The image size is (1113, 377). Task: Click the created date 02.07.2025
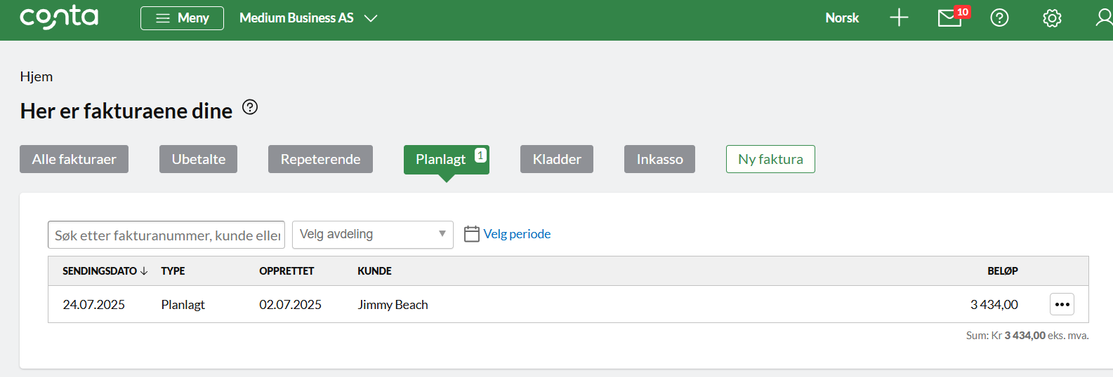(x=290, y=305)
